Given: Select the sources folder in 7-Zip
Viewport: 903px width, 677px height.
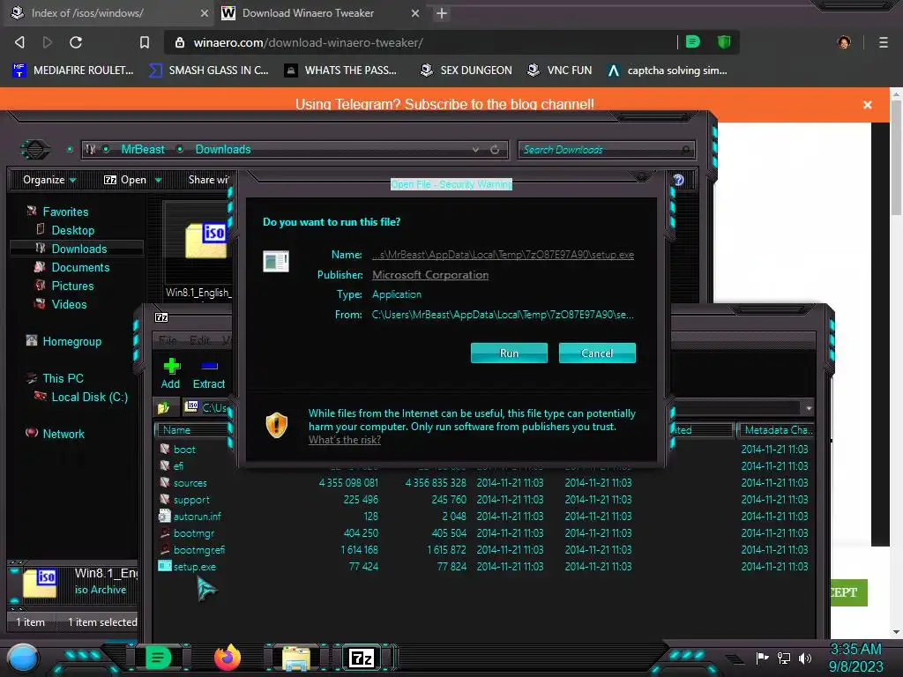Looking at the screenshot, I should tap(190, 483).
